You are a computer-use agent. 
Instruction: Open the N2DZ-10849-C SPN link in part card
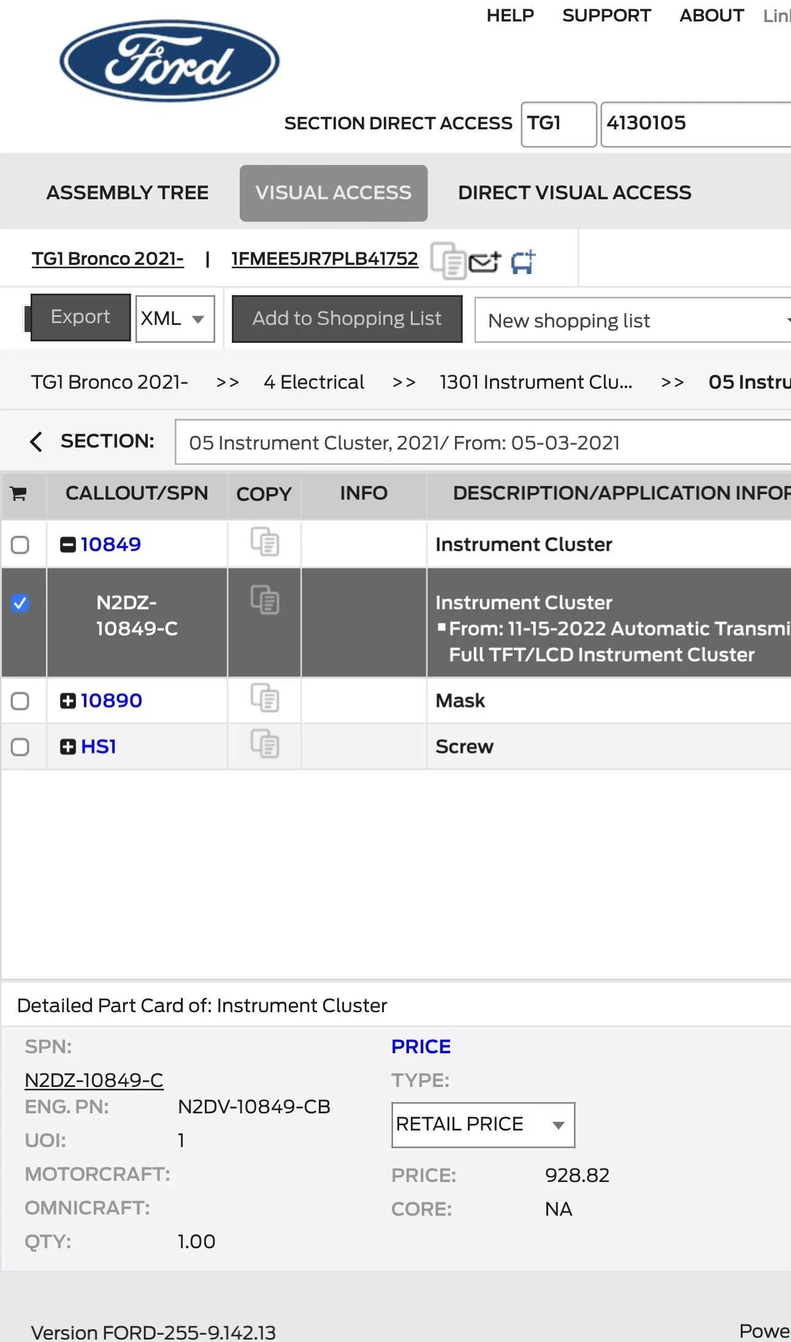(x=94, y=1080)
